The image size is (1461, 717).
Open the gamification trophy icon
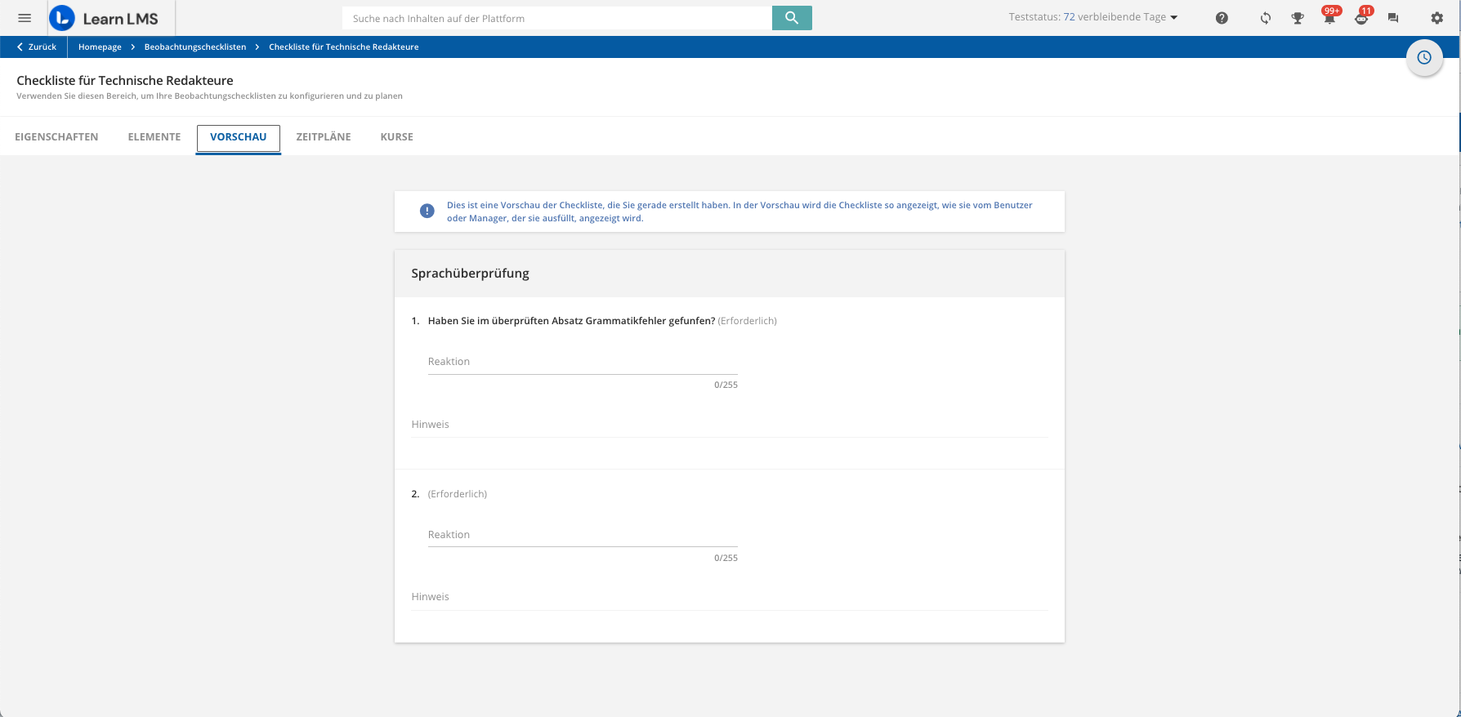(x=1298, y=18)
